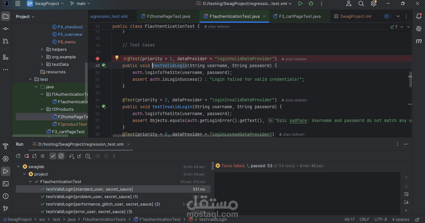Open the Maven tool window
This screenshot has width=425, height=223.
coord(419,41)
